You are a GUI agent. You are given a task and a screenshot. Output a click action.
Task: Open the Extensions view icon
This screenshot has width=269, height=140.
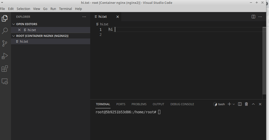[x=5, y=69]
